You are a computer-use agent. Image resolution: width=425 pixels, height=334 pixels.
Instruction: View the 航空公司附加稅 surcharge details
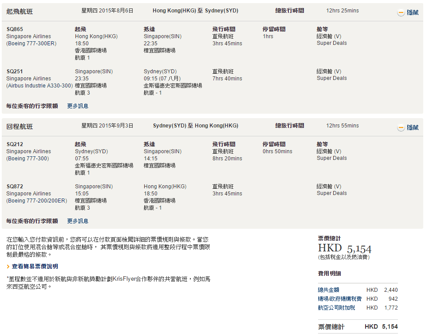pos(336,308)
